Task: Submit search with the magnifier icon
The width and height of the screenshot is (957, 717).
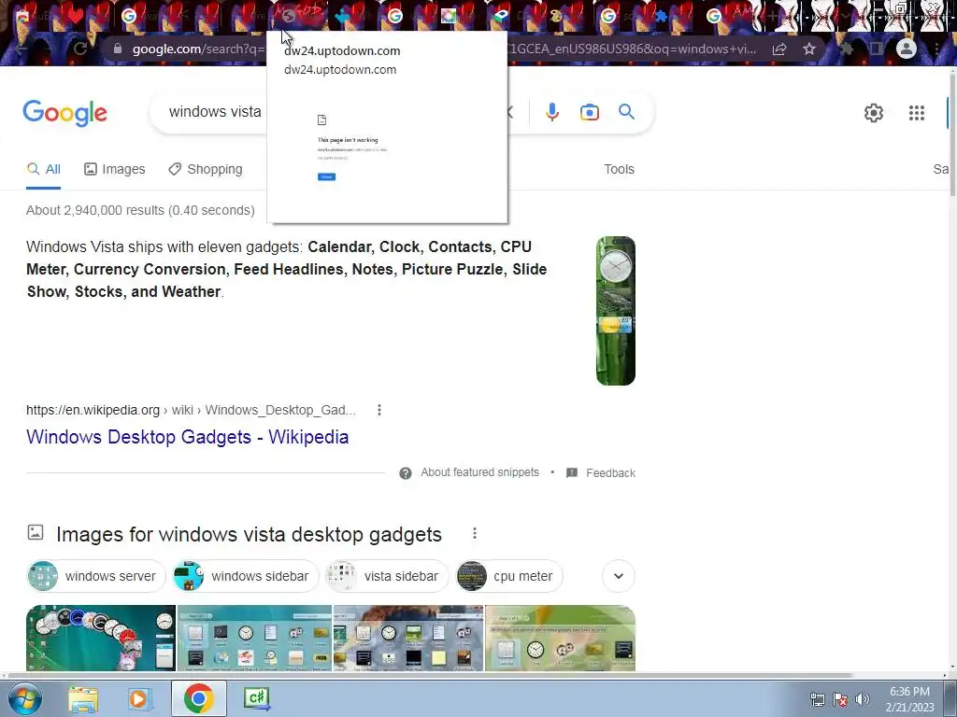Action: point(626,112)
